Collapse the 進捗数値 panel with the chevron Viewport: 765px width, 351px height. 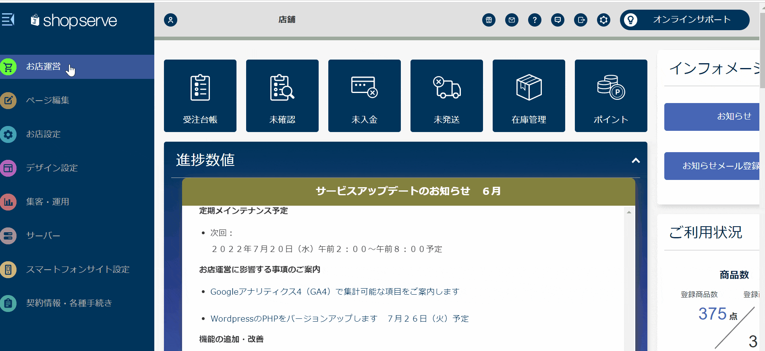tap(636, 161)
